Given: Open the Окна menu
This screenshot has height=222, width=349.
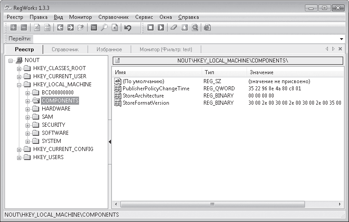Looking at the screenshot, I should [x=166, y=17].
